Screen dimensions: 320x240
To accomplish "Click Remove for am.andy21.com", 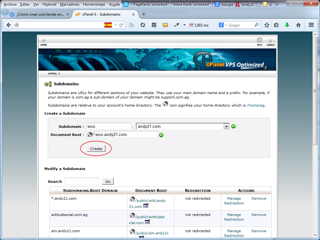I will click(x=259, y=231).
